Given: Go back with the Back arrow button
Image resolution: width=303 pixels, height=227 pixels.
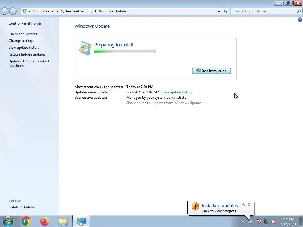Looking at the screenshot, I should point(4,12).
